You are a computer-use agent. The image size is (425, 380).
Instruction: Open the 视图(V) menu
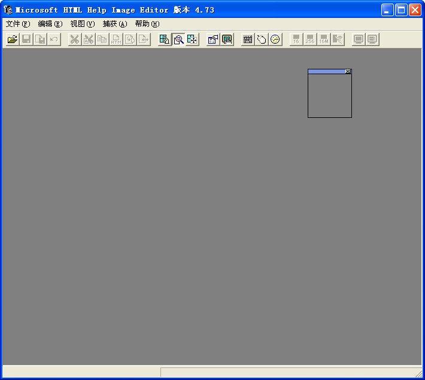(83, 24)
